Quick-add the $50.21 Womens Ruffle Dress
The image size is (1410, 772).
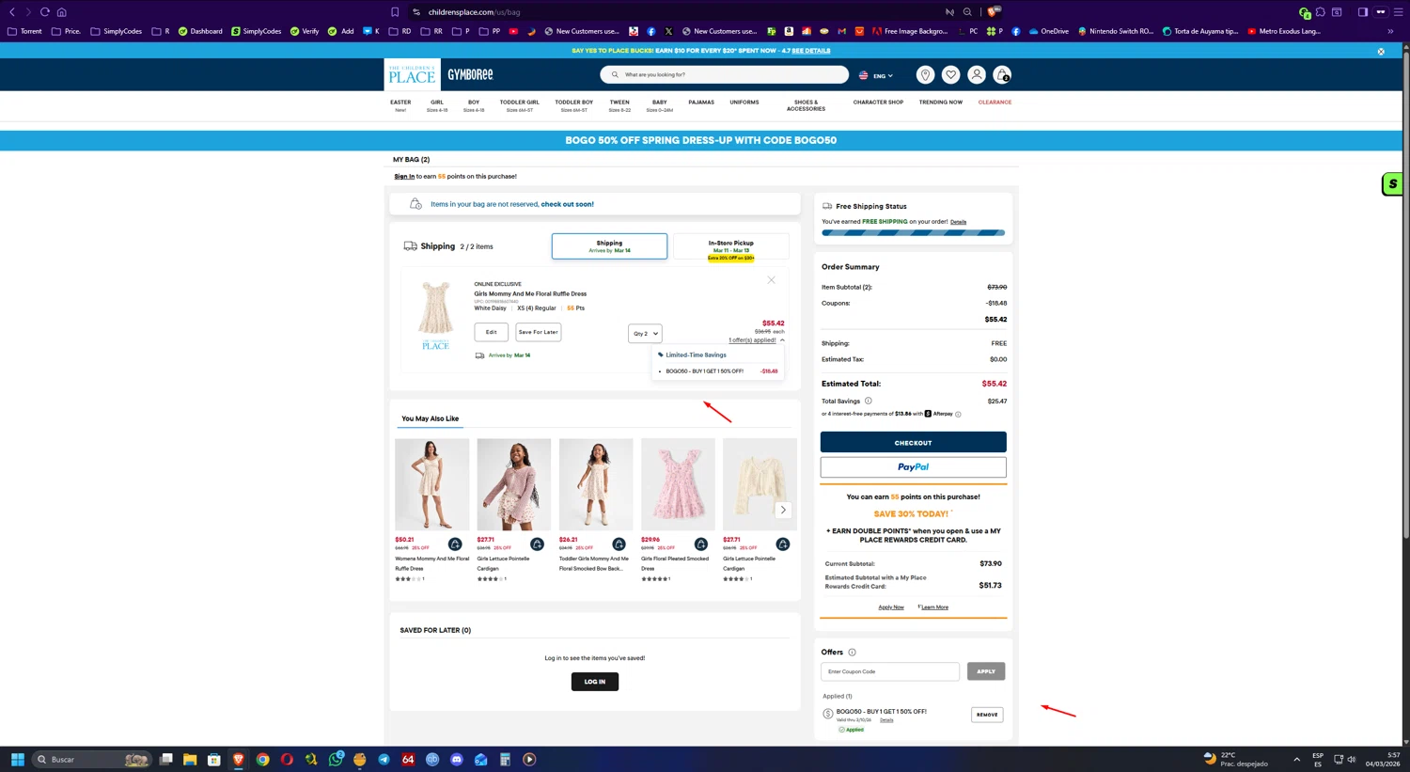[455, 544]
